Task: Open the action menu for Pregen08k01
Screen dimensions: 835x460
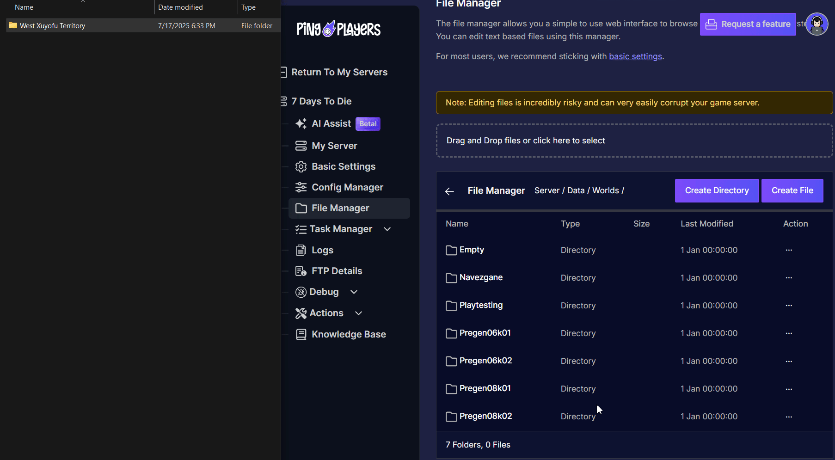Action: point(789,389)
